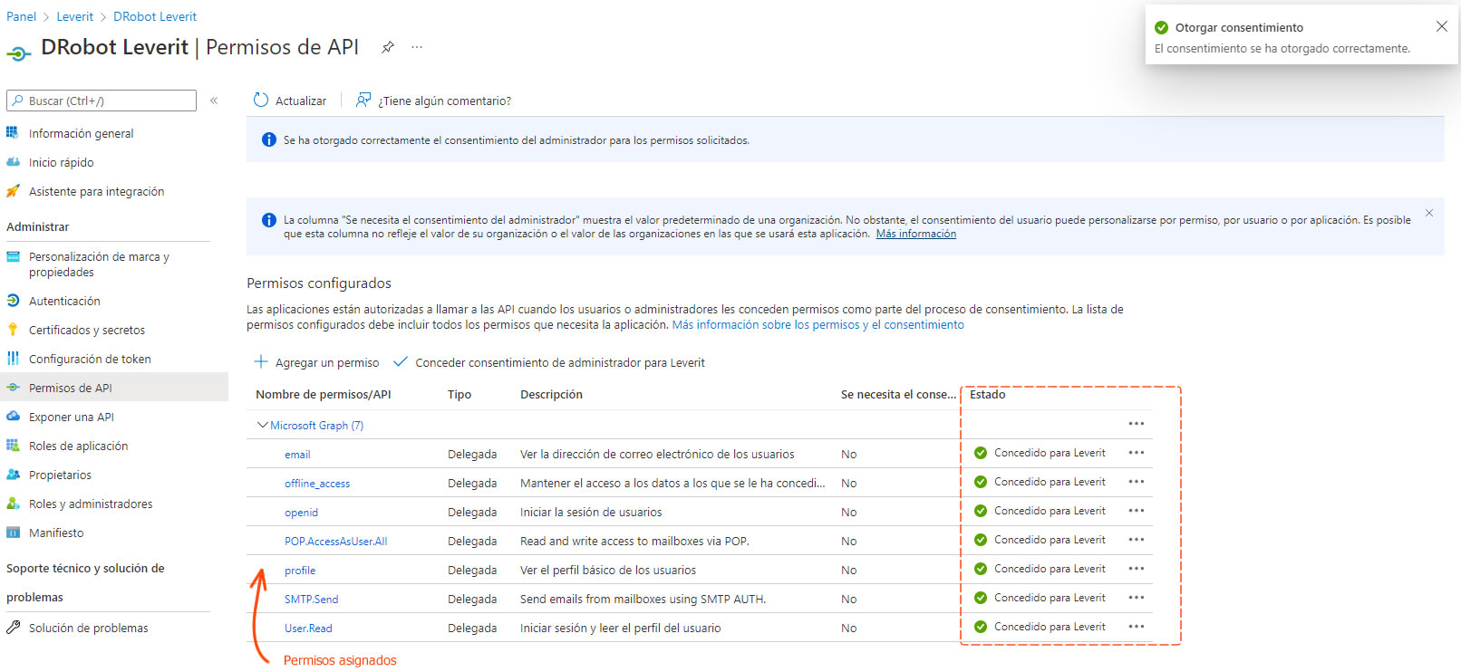Open 'Certificados y secretos'
Image resolution: width=1461 pixels, height=672 pixels.
(86, 330)
